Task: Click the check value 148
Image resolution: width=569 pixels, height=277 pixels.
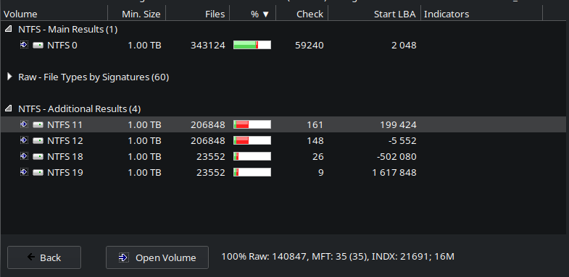Action: [315, 141]
